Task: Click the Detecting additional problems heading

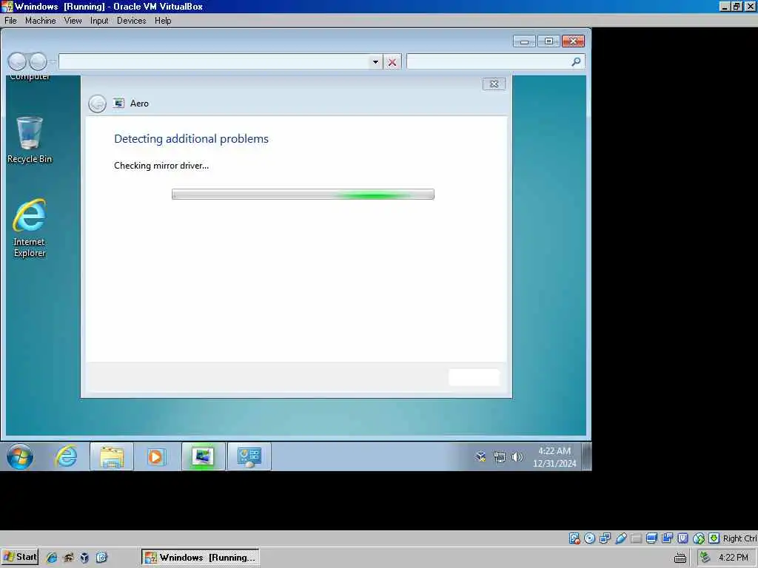Action: [x=191, y=139]
